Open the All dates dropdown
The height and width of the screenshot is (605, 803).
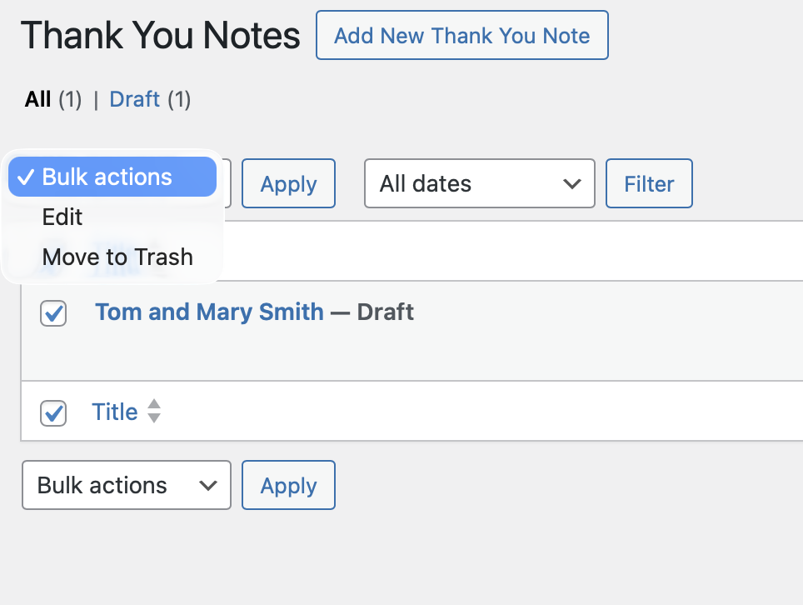tap(479, 183)
